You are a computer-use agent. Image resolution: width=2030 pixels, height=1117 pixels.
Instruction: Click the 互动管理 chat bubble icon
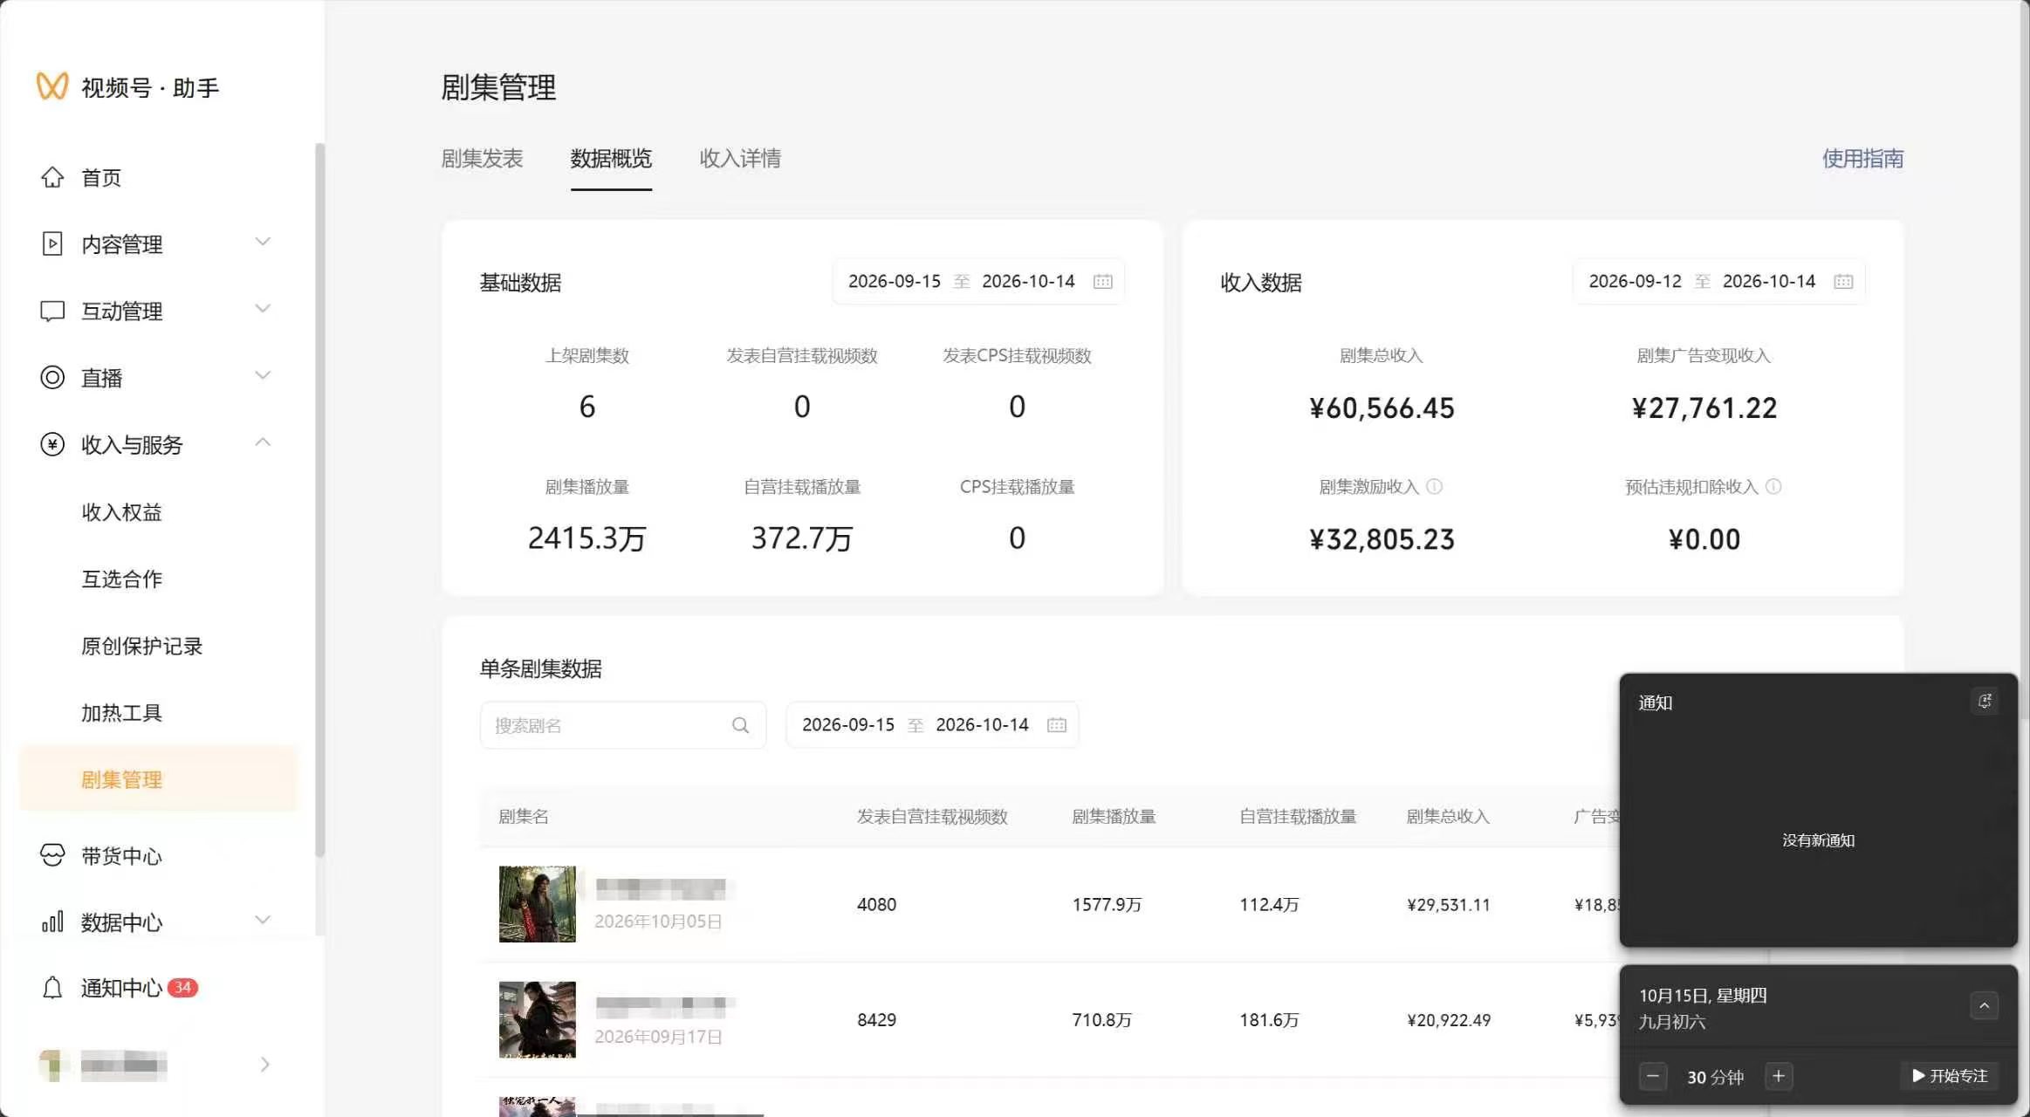[52, 311]
